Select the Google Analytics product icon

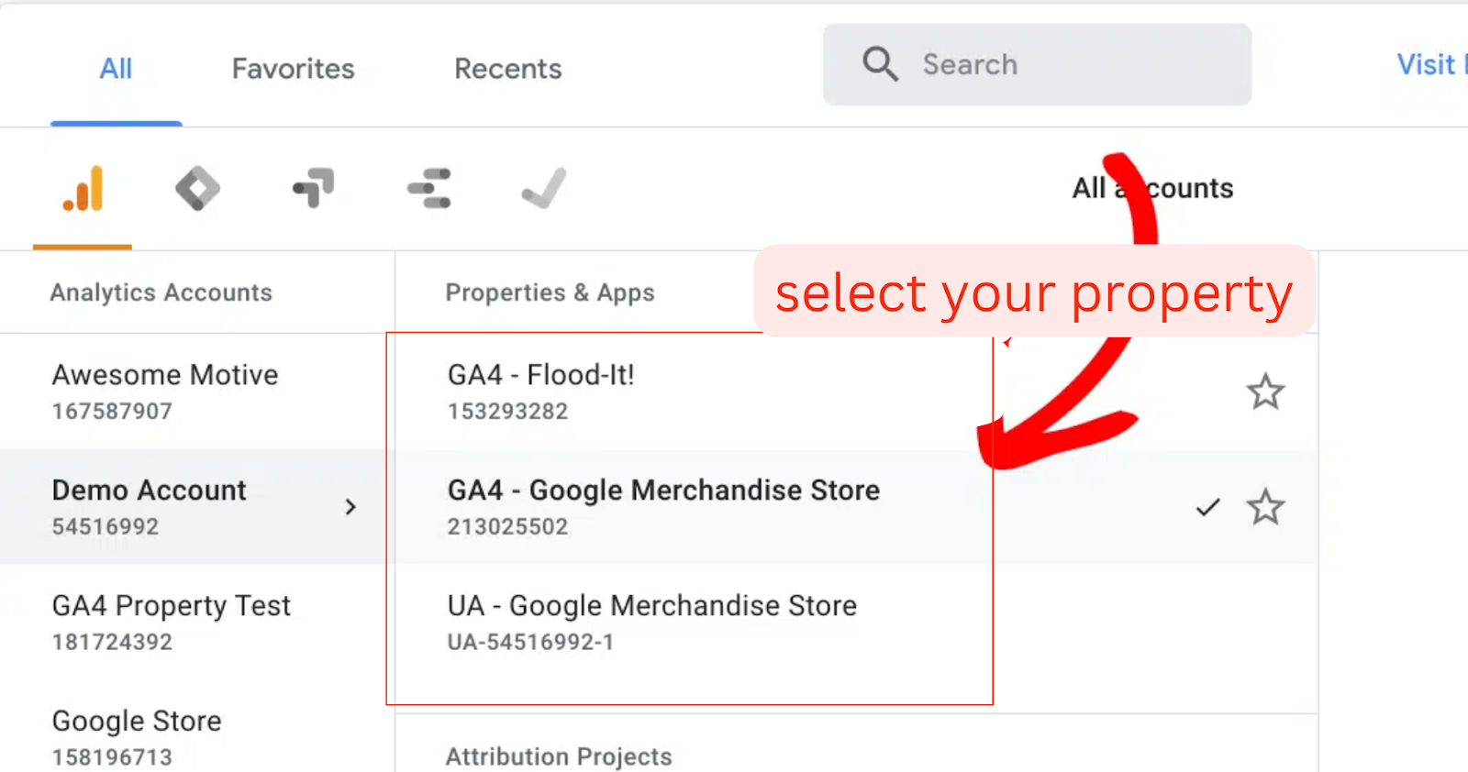click(83, 188)
